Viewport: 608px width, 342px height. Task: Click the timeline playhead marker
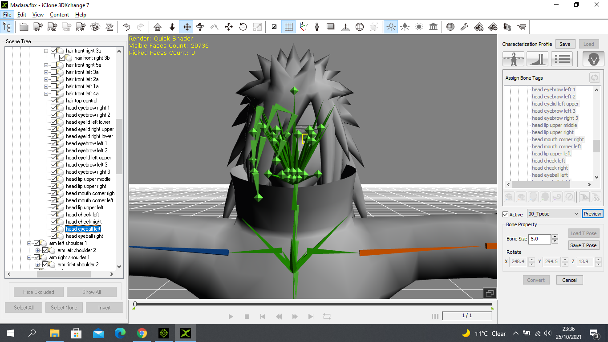click(135, 304)
